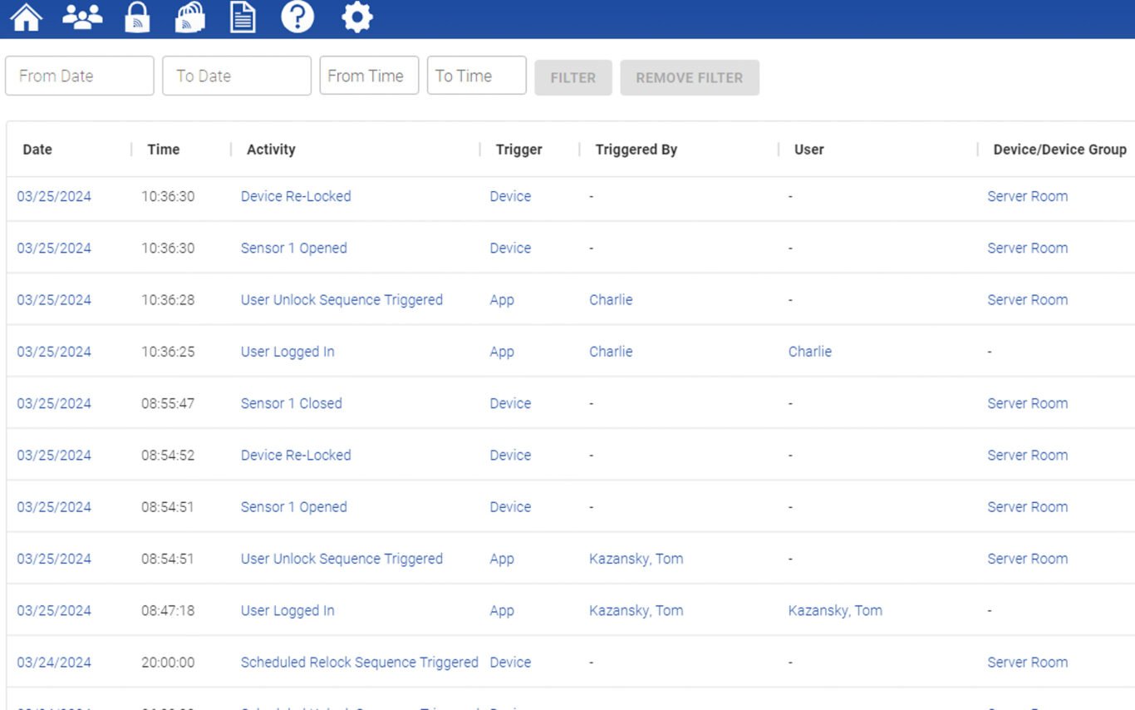Screen dimensions: 1135x710
Task: Click the 08:47:18 time cell
Action: (x=168, y=610)
